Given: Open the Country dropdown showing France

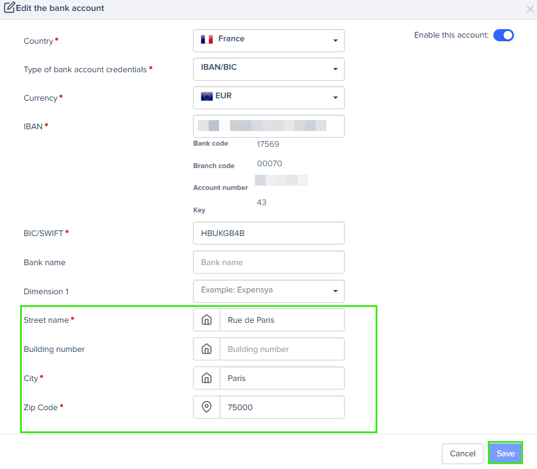Looking at the screenshot, I should [268, 41].
